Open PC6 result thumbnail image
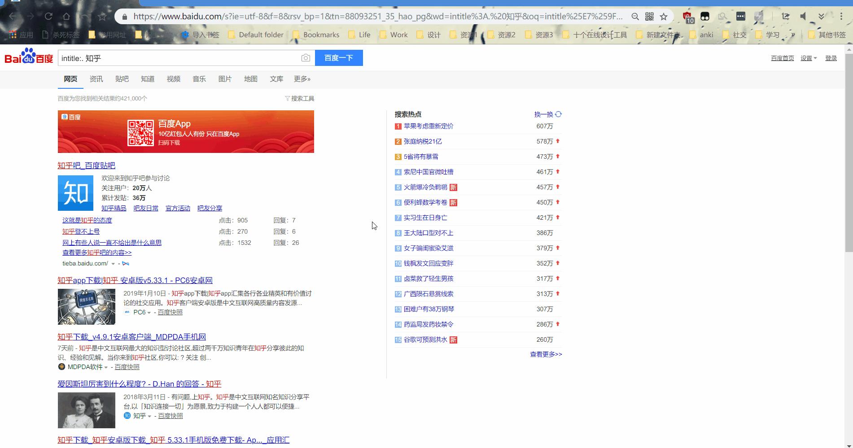Image resolution: width=853 pixels, height=448 pixels. pos(87,307)
